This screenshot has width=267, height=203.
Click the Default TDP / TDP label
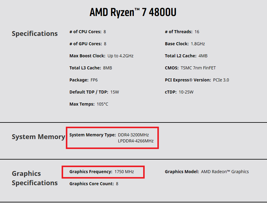[x=88, y=92]
